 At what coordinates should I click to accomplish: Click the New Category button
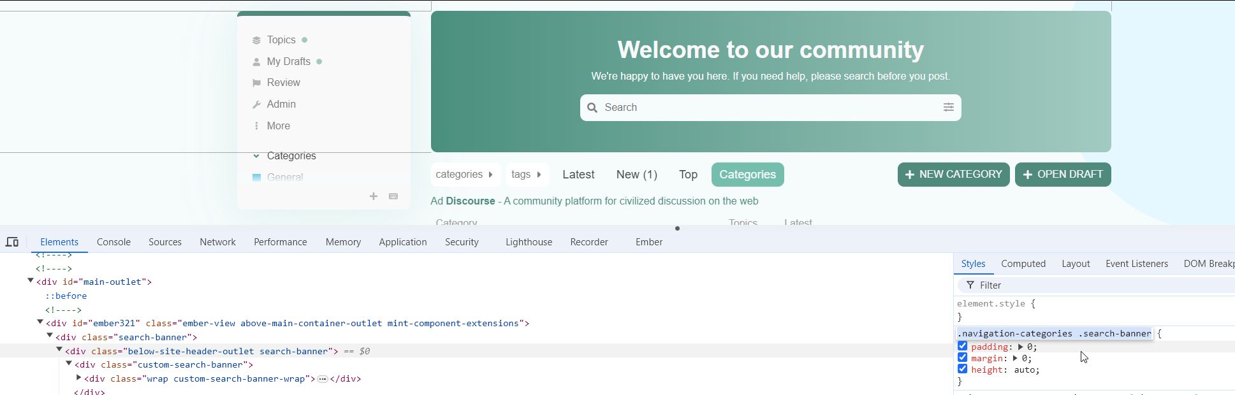coord(953,175)
